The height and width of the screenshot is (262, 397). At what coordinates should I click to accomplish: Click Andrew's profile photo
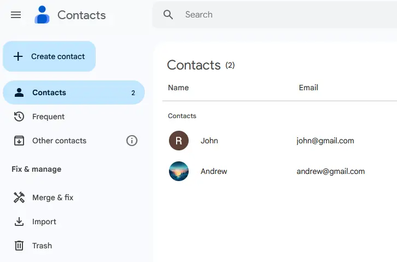pyautogui.click(x=179, y=171)
